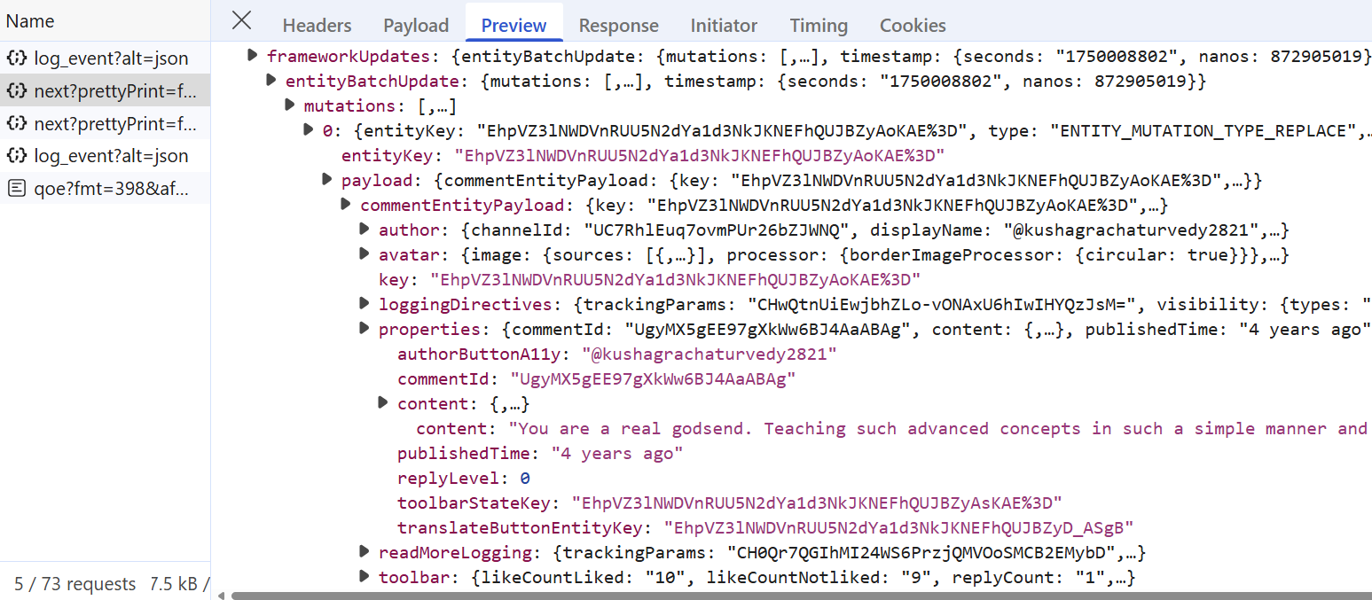Collapse the mutation item 0 node

tap(309, 130)
